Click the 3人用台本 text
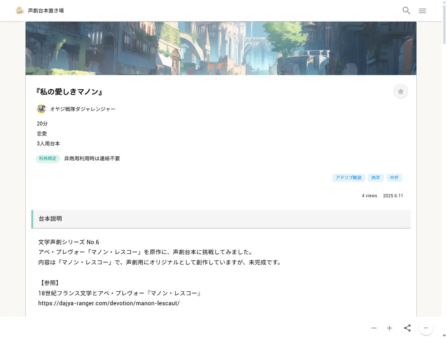Image resolution: width=447 pixels, height=338 pixels. (48, 144)
